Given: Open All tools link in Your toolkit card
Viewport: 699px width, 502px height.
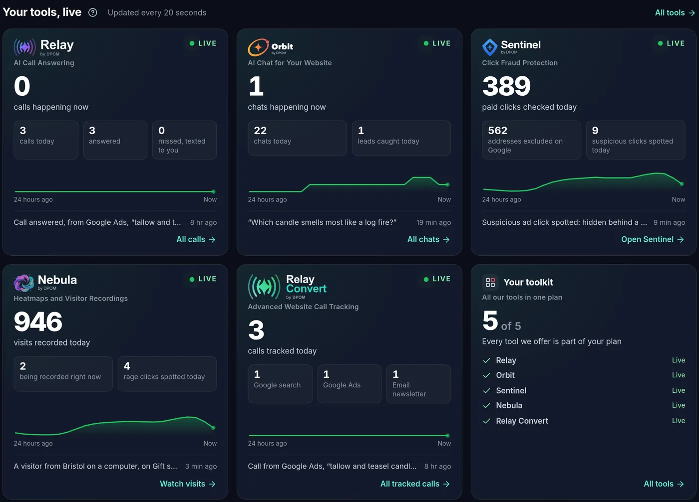Looking at the screenshot, I should tap(664, 484).
